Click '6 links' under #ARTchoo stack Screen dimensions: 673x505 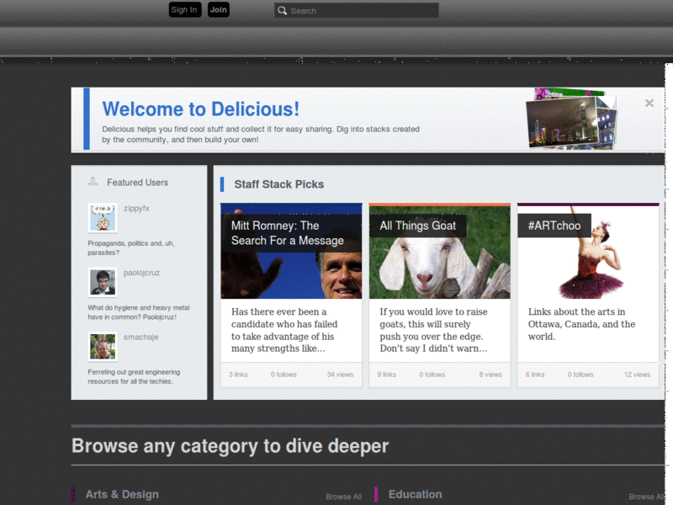coord(535,375)
